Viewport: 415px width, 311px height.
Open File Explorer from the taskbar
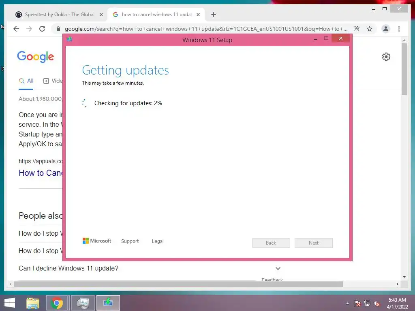pos(33,303)
